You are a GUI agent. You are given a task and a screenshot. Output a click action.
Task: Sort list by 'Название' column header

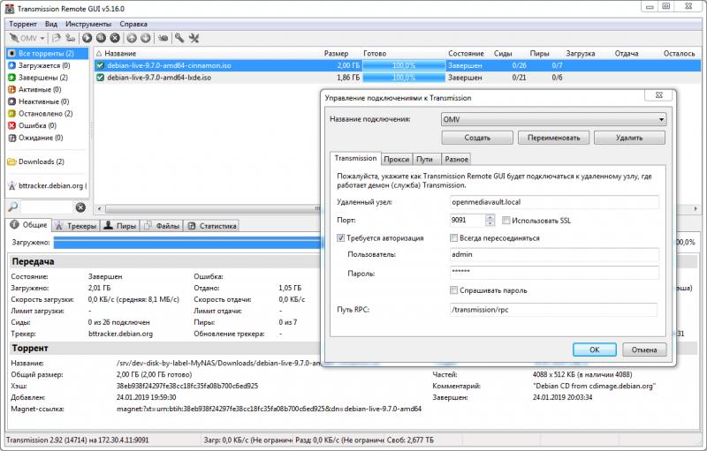click(208, 54)
